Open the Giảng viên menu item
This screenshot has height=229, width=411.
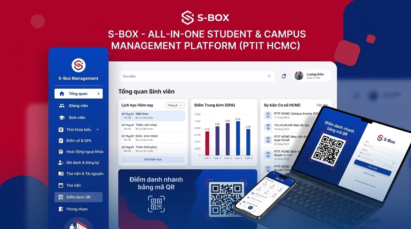[x=79, y=106]
